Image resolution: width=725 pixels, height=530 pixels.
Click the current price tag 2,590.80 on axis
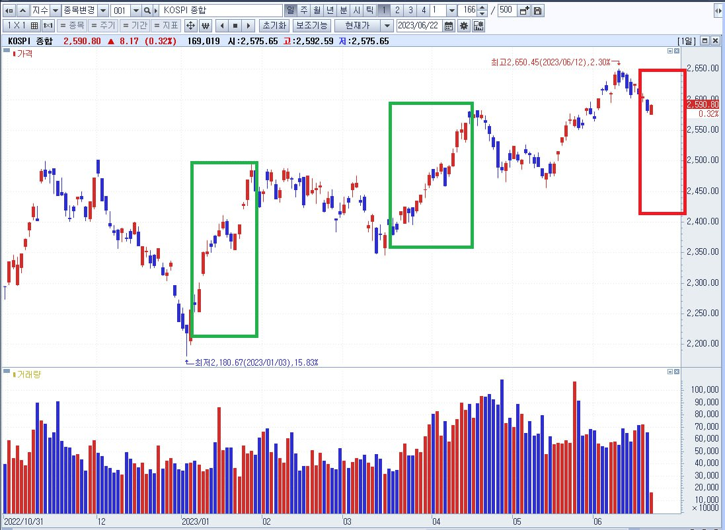click(703, 105)
